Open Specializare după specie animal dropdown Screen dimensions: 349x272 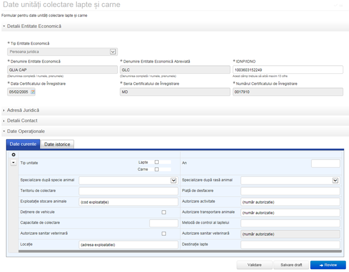(173, 180)
